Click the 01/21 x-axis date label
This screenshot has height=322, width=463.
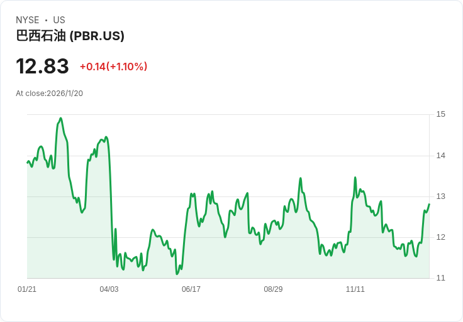27,289
